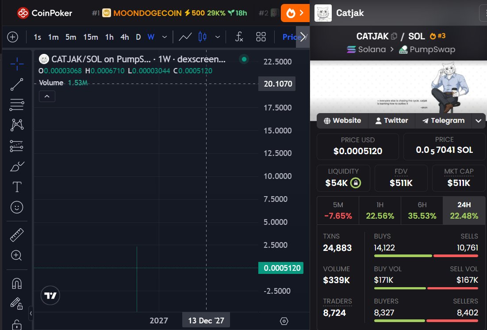Open the chart layout grid selector
Viewport: 487px width, 330px height.
tap(261, 37)
